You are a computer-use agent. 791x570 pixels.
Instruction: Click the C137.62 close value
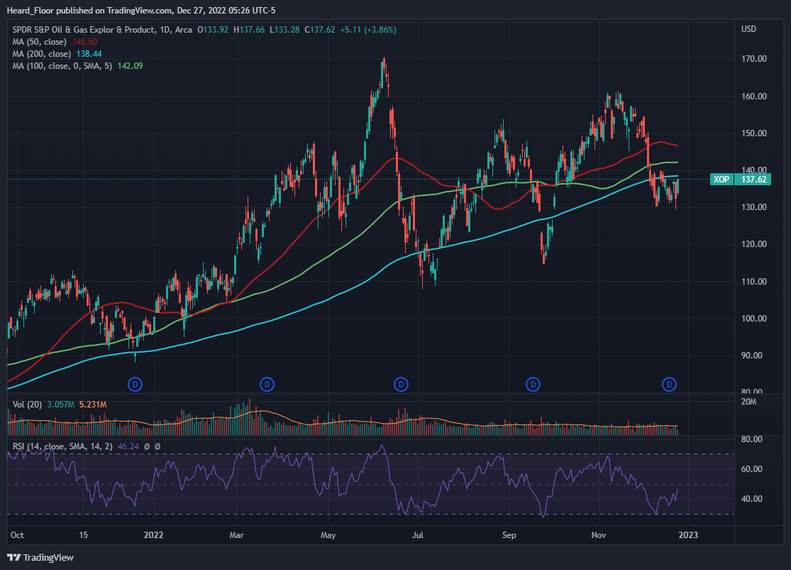click(320, 30)
